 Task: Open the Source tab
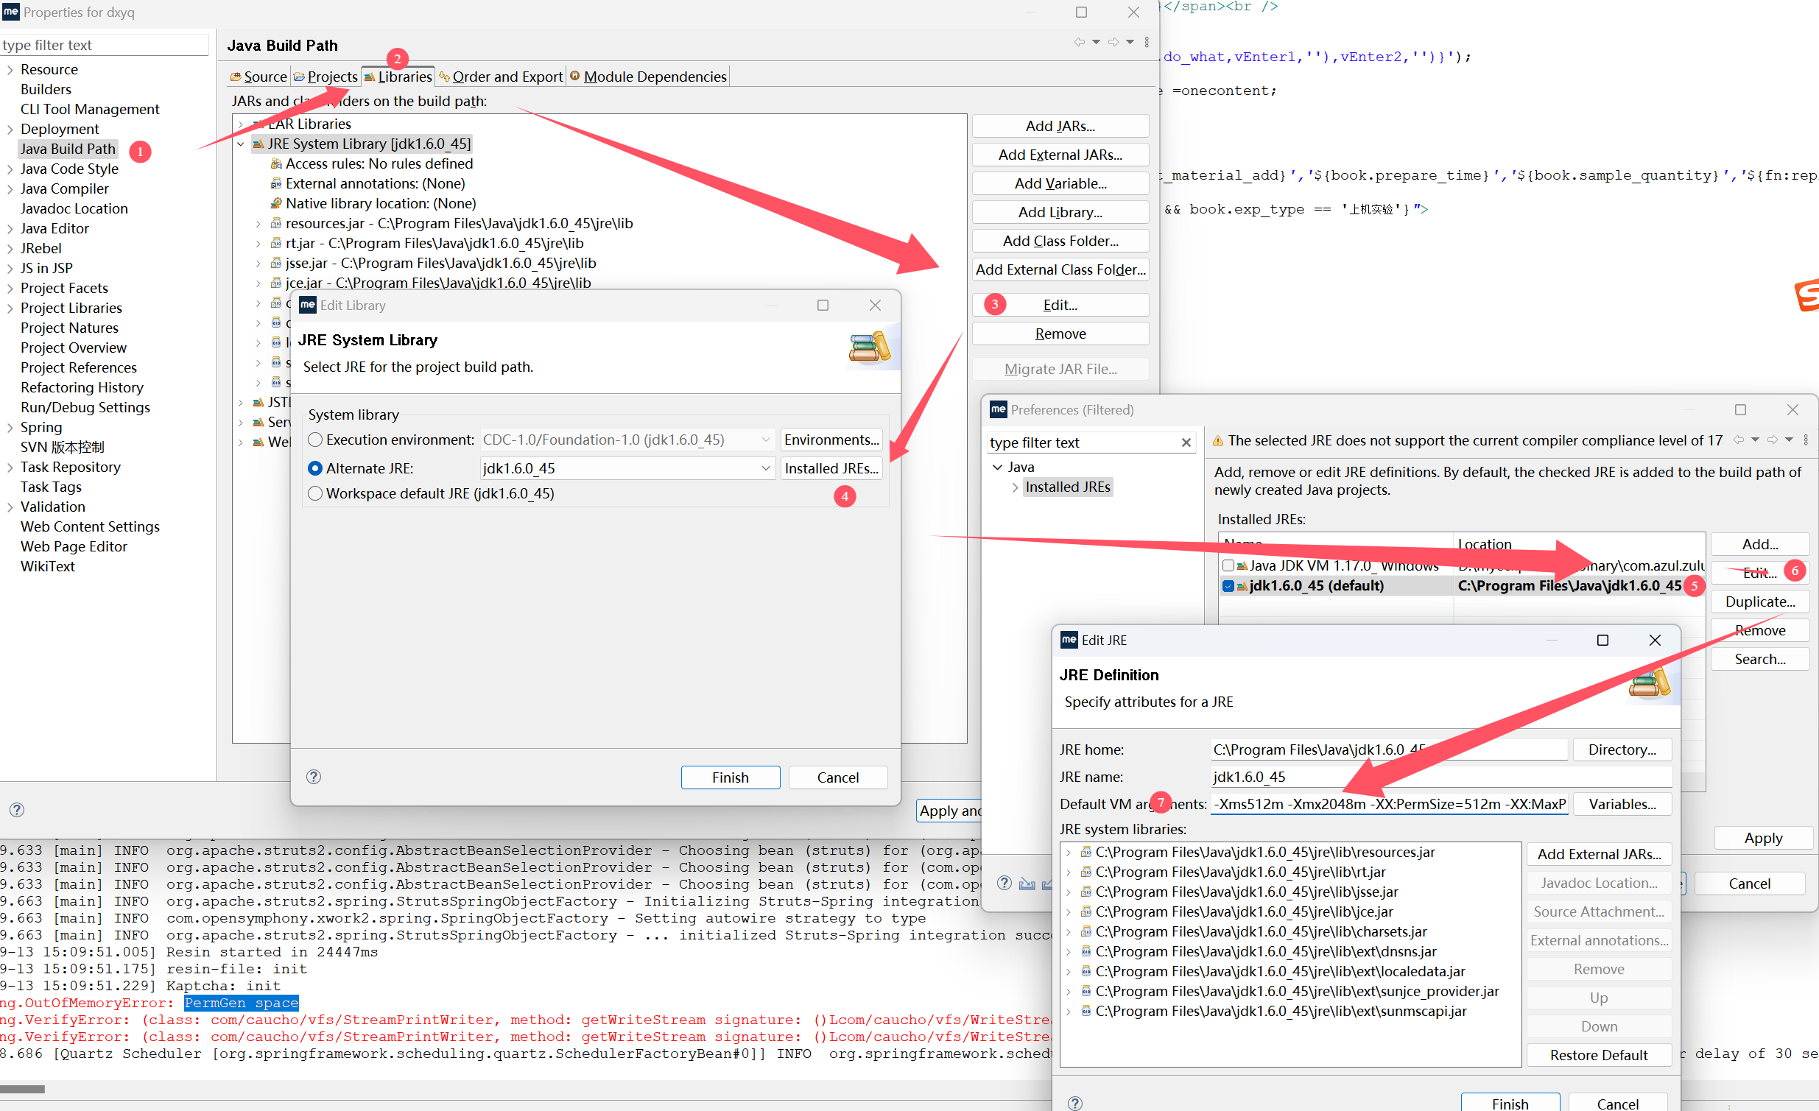point(258,77)
